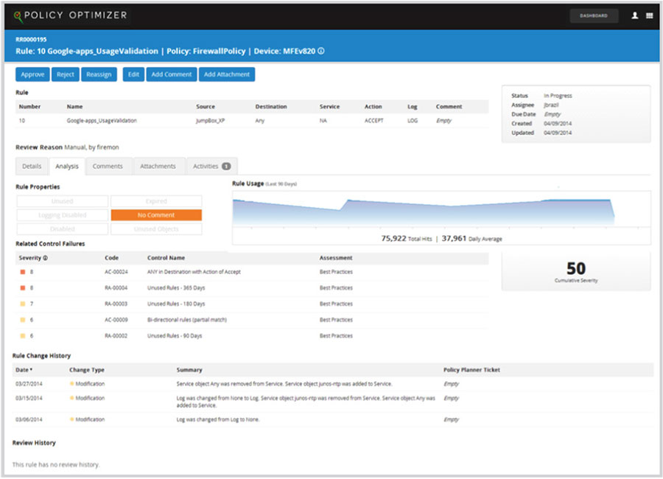The image size is (663, 479).
Task: Click the 50 Cumulative Severity value
Action: tap(576, 268)
